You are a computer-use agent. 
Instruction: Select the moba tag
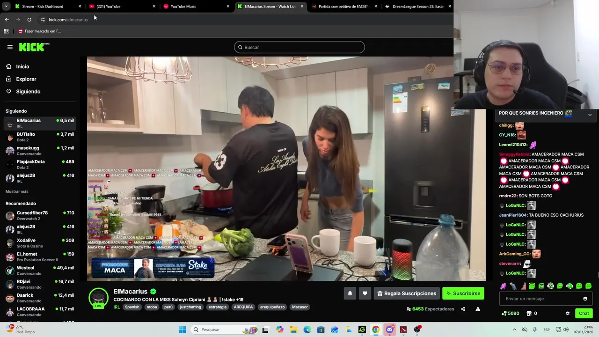tap(152, 307)
